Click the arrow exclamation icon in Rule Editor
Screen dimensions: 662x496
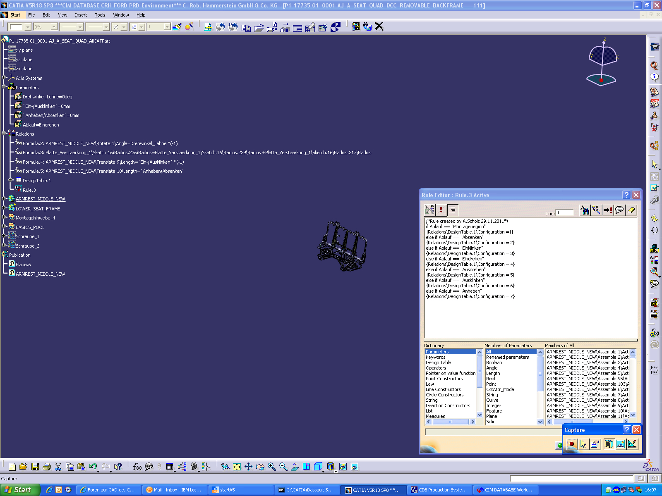click(608, 210)
